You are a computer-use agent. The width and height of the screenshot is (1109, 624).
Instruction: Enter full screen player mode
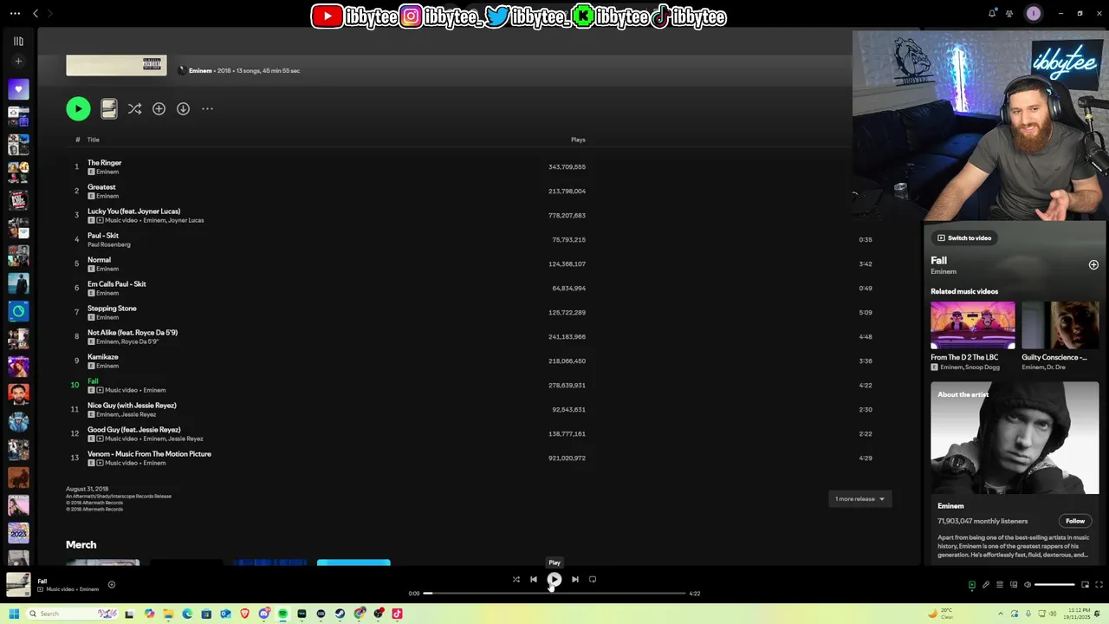tap(1099, 585)
